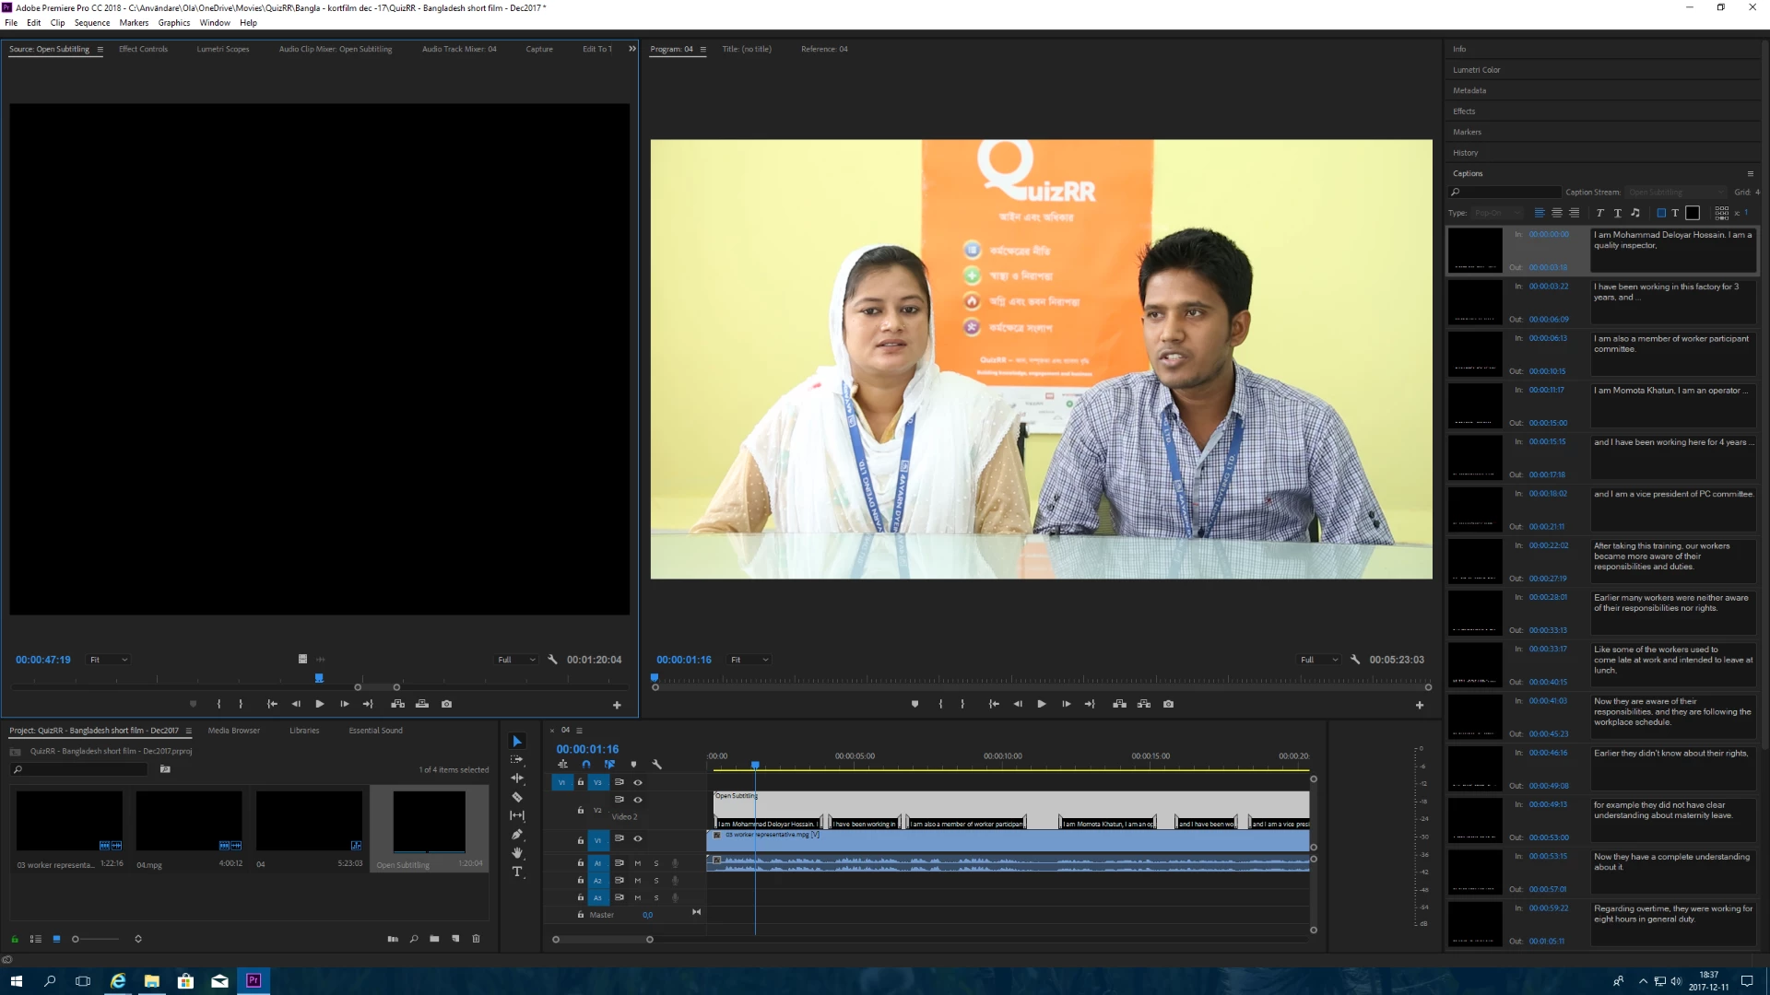Open the Sequence menu
1770x995 pixels.
(91, 23)
